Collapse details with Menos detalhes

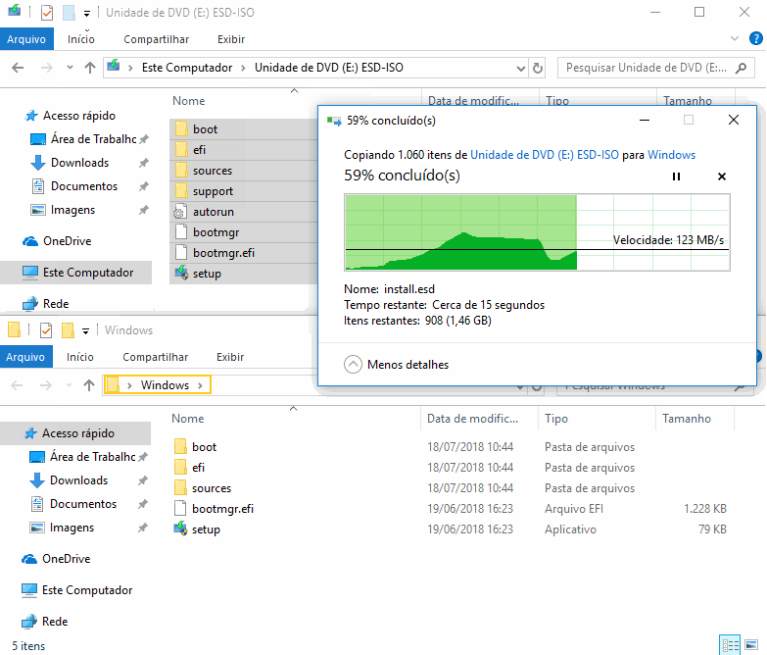(x=396, y=365)
